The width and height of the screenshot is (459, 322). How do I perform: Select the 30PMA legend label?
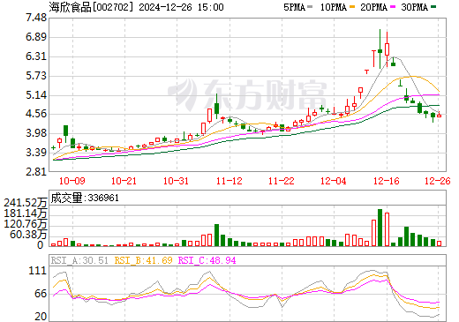414,7
